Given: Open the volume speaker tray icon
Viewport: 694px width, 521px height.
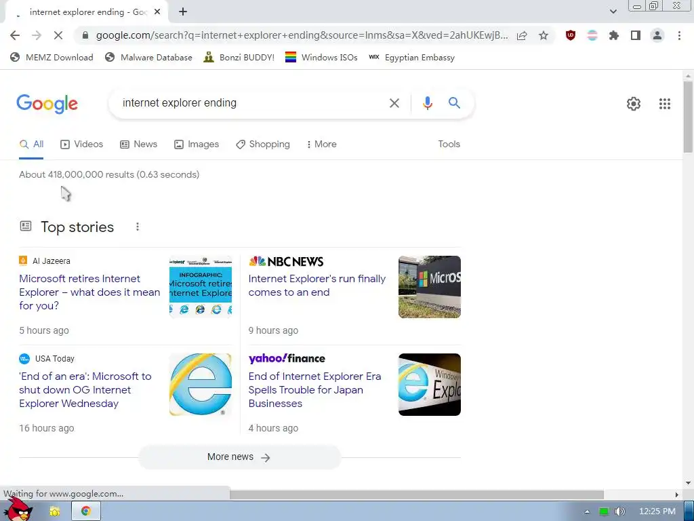Looking at the screenshot, I should (x=619, y=512).
